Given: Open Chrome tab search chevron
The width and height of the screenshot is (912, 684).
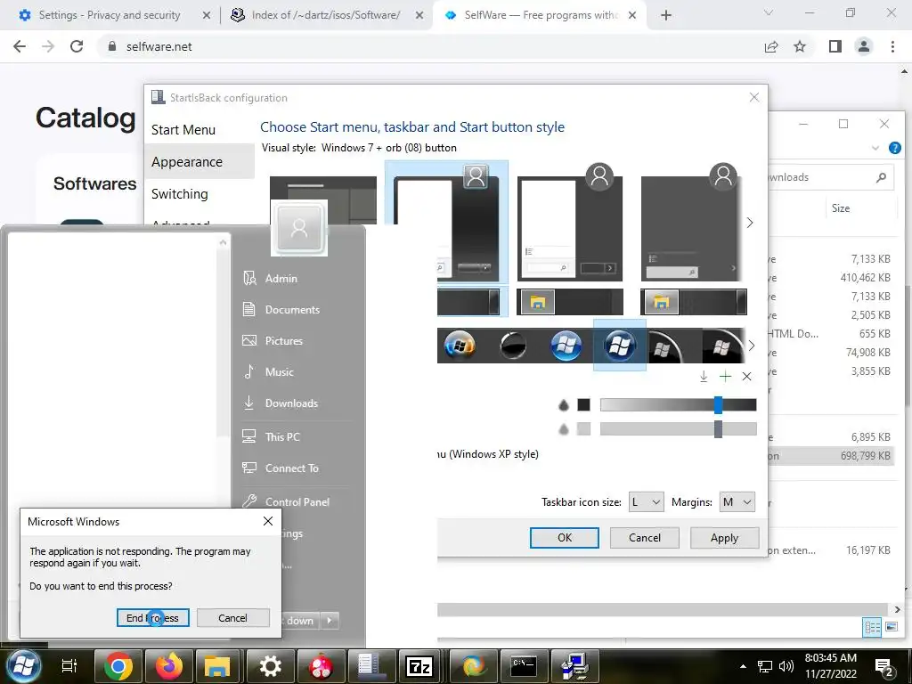Looking at the screenshot, I should [769, 12].
